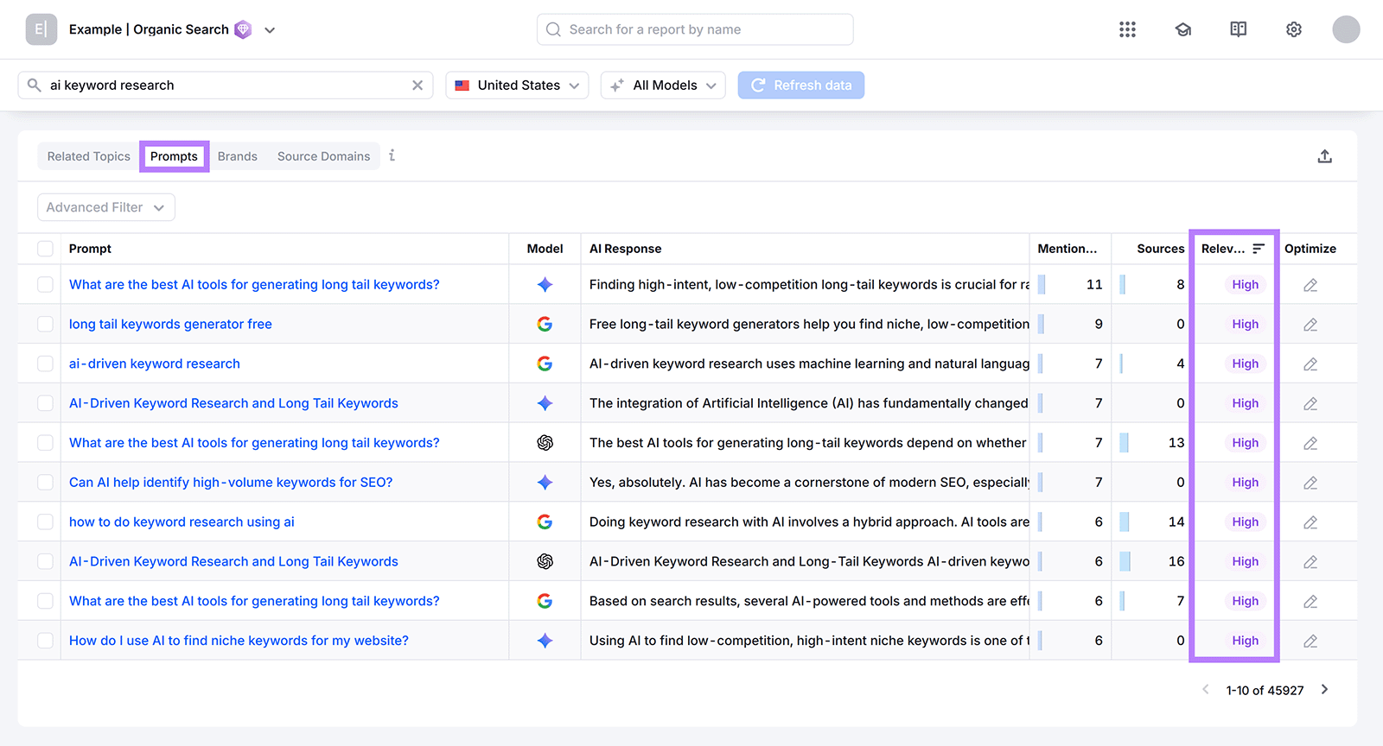
Task: Switch to the Brands tab
Action: [238, 156]
